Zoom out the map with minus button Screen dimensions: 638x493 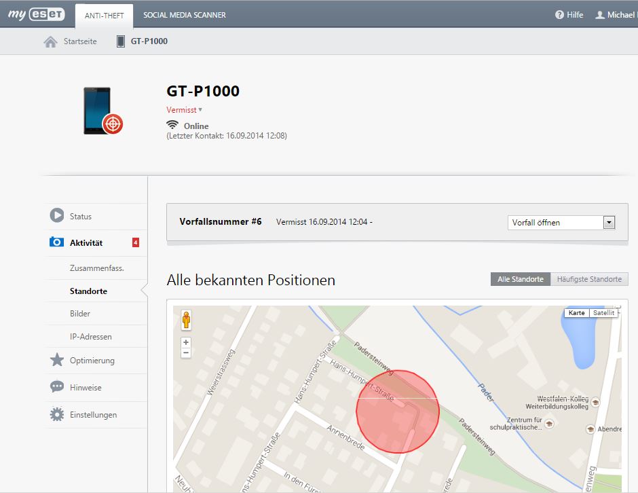click(186, 352)
